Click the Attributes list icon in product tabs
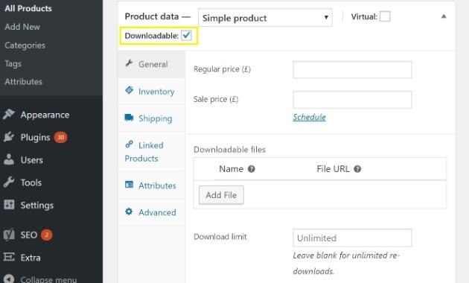 pos(129,184)
